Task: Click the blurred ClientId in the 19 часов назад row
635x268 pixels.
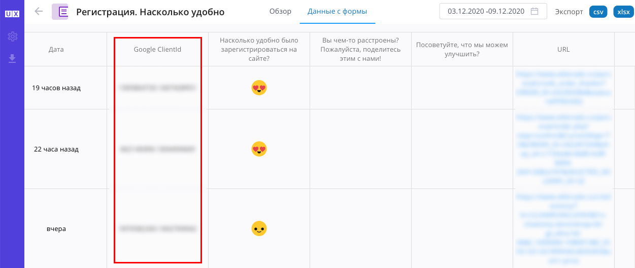Action: [157, 88]
